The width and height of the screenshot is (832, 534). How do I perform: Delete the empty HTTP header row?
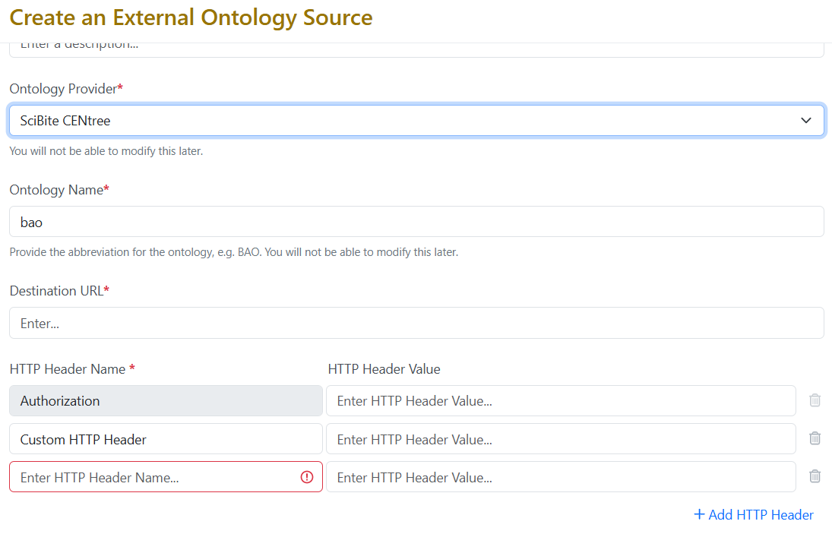815,476
